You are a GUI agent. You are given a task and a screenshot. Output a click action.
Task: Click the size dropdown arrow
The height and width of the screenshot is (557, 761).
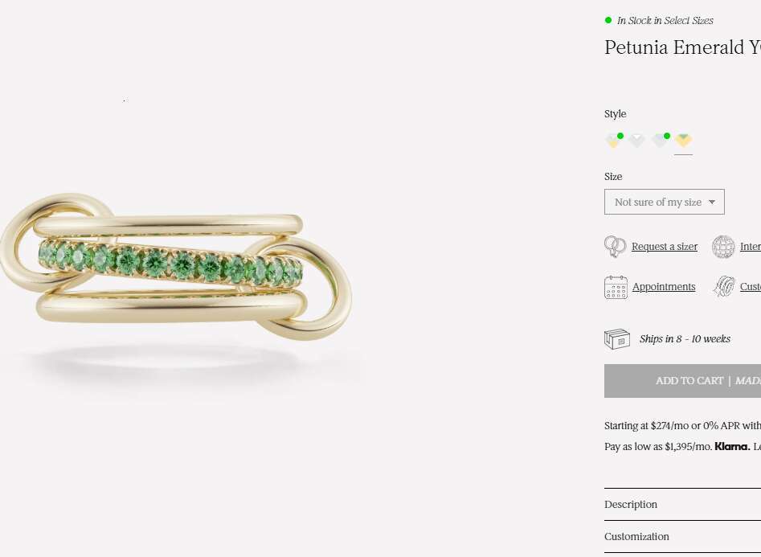pyautogui.click(x=711, y=203)
